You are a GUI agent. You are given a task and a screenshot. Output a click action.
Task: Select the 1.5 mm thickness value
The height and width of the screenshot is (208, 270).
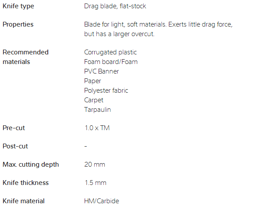[x=95, y=183]
